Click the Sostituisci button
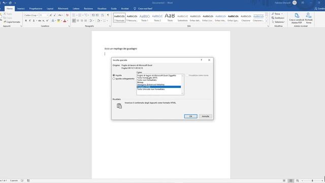325x183 pixels. tap(278, 18)
